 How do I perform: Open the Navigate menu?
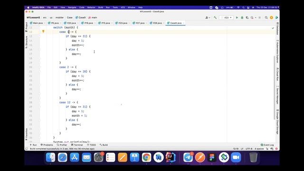point(72,8)
